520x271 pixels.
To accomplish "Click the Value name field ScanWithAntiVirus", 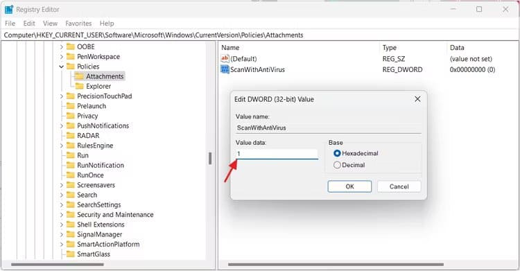I will [x=329, y=128].
